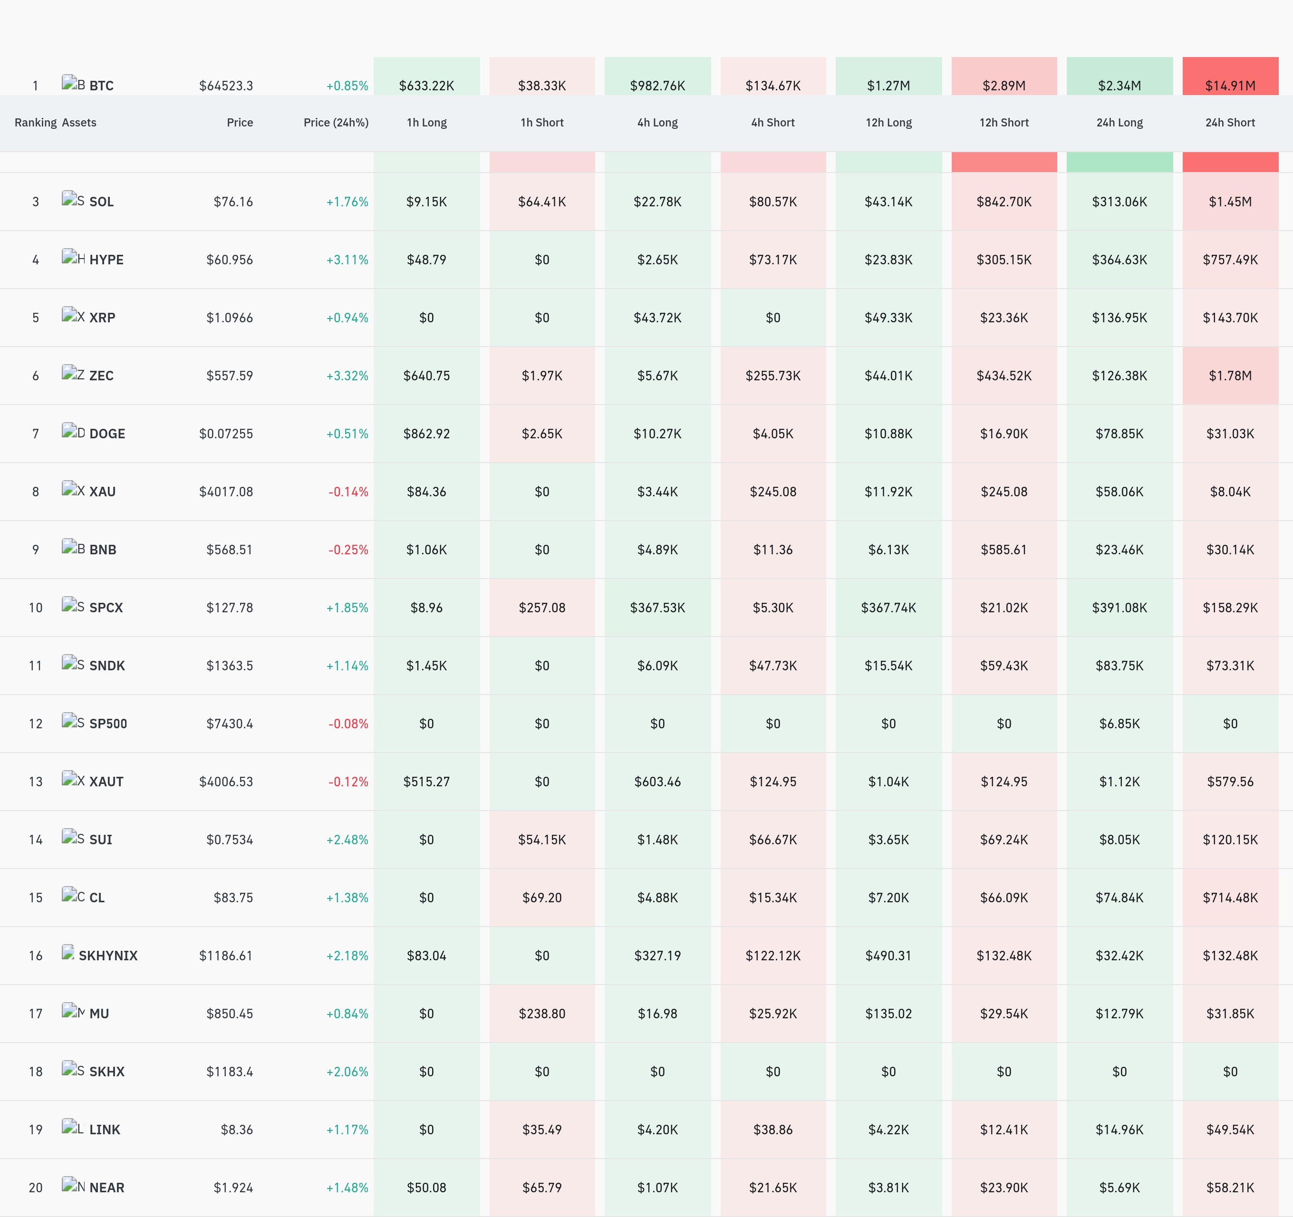
Task: Sort table by 24h Short column
Action: click(x=1230, y=122)
